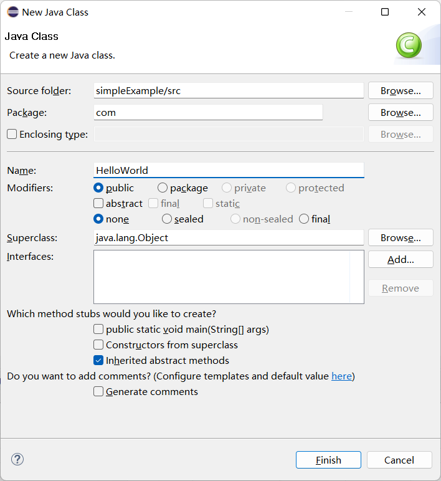This screenshot has height=481, width=441.
Task: Uncheck Inherited abstract methods
Action: pos(98,361)
